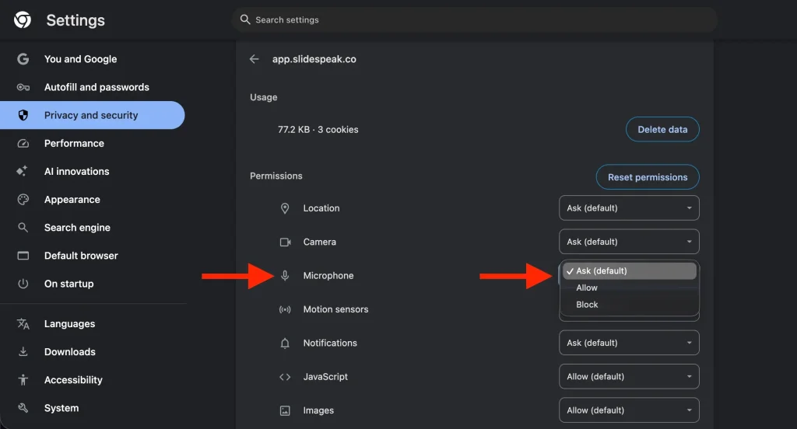
Task: Click the power icon for On startup
Action: coord(23,284)
